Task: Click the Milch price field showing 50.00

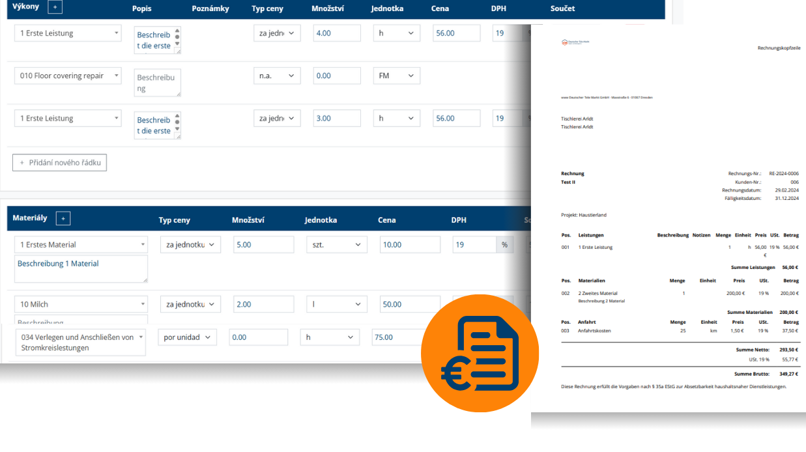Action: [x=410, y=304]
